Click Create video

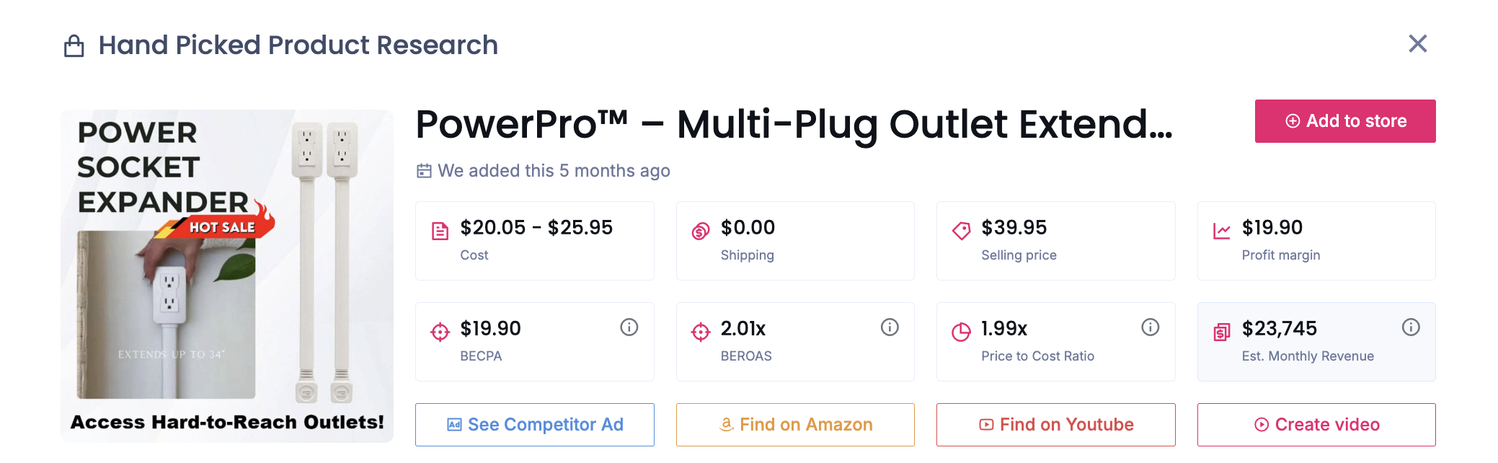click(x=1316, y=425)
